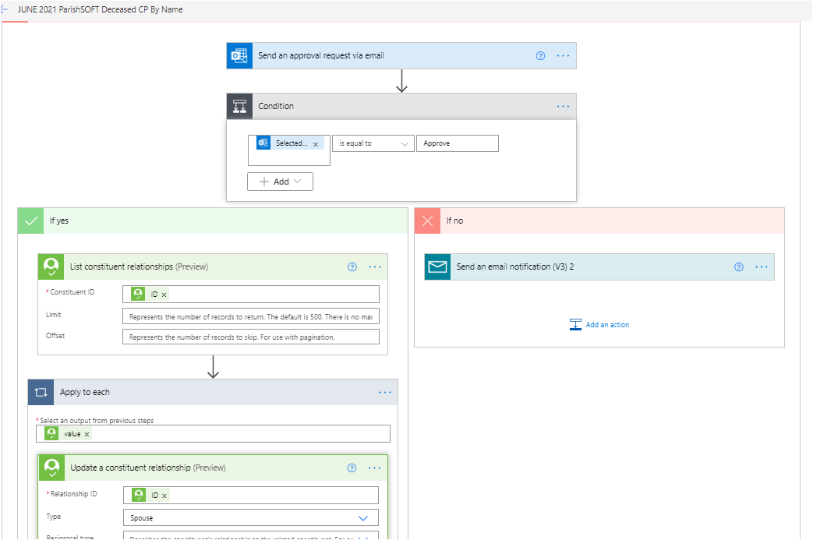Click 'Select an output from previous steps' field

[213, 434]
